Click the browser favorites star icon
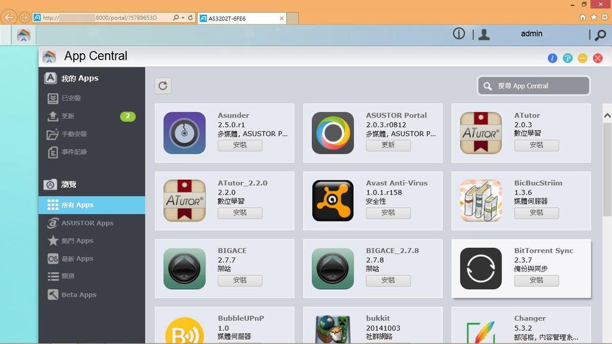Image resolution: width=612 pixels, height=344 pixels. pyautogui.click(x=593, y=17)
